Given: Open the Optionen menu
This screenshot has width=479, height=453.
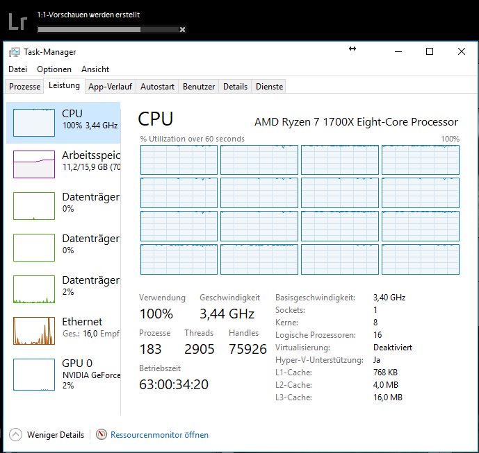Looking at the screenshot, I should (54, 69).
